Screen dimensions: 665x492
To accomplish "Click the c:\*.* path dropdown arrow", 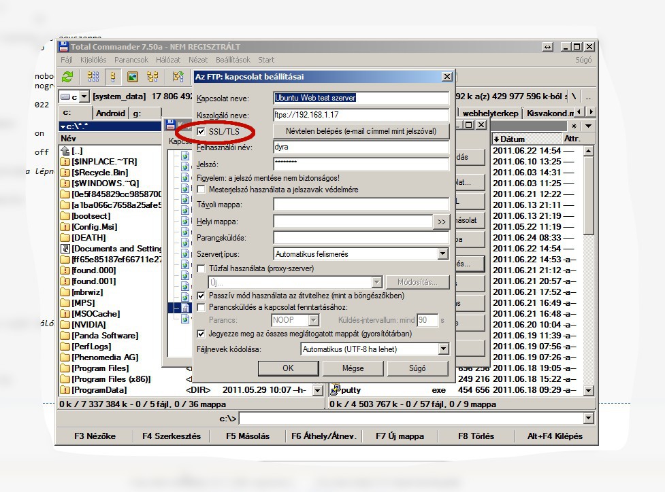I will pos(63,126).
